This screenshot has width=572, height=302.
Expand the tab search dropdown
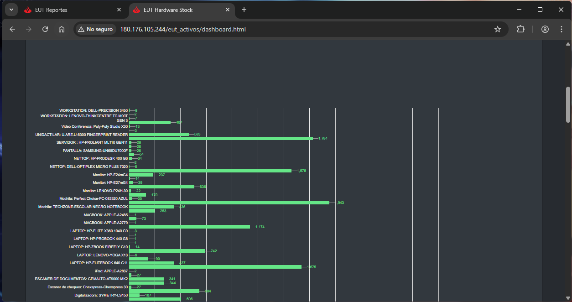(11, 10)
